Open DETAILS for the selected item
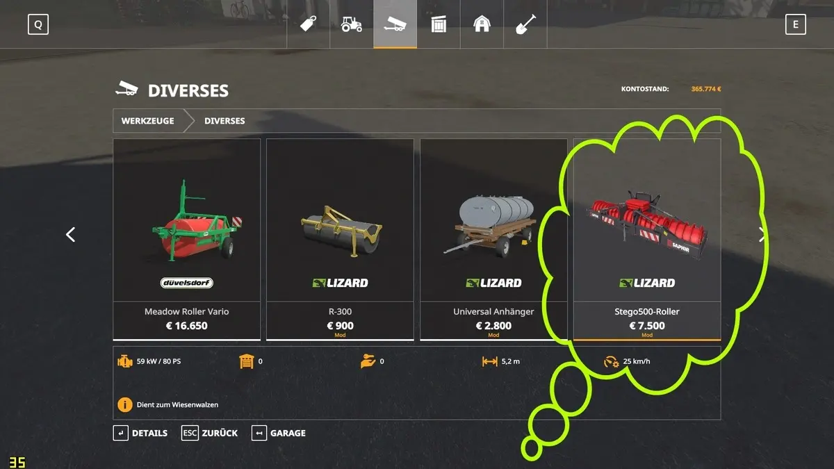 [140, 433]
